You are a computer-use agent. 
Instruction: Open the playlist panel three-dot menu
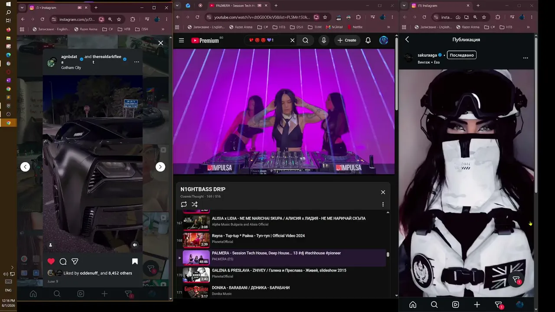pos(383,204)
